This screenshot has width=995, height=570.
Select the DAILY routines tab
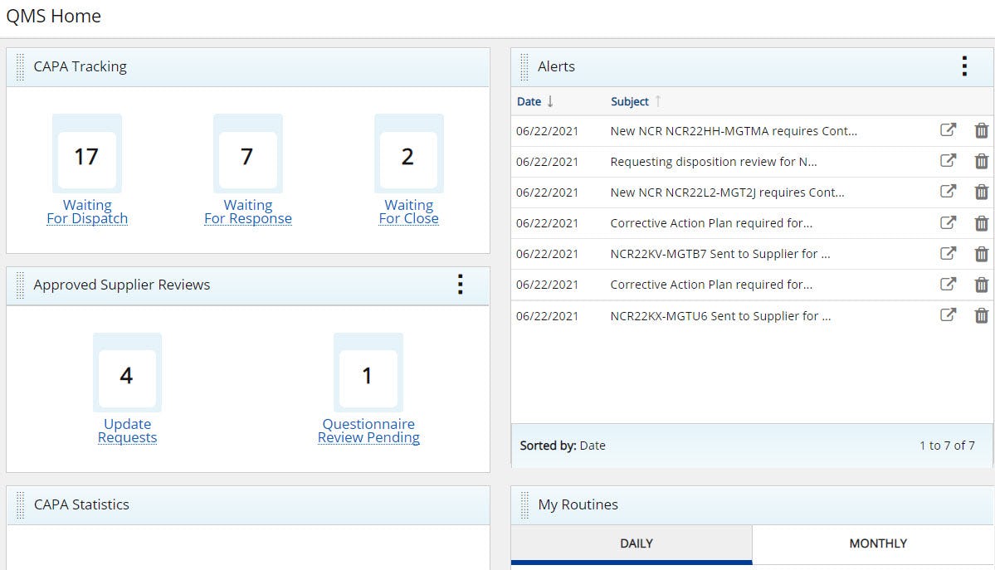pyautogui.click(x=636, y=543)
